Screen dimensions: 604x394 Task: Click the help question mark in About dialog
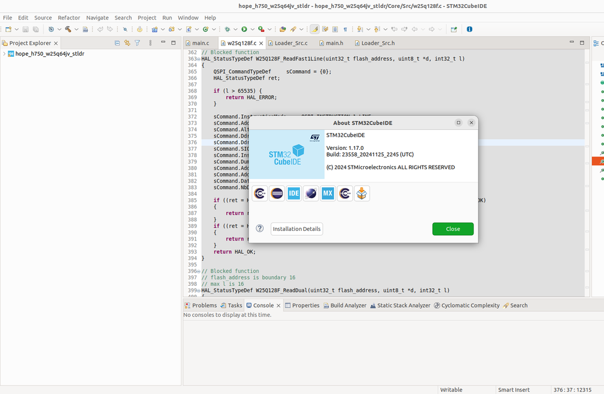coord(260,228)
